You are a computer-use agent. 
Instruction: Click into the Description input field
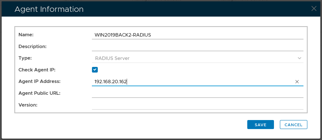point(197,47)
